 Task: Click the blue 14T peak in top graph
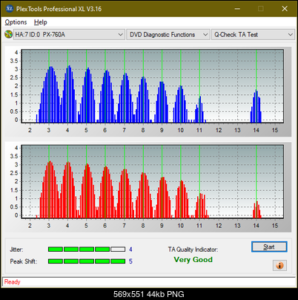[x=256, y=106]
